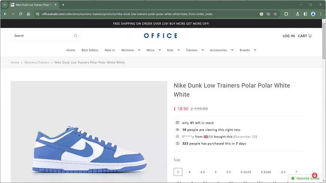Expand the Trainers dropdown arrow
This screenshot has width=326, height=183.
203,50
